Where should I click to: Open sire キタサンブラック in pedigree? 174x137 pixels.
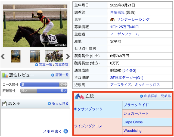[x=88, y=109]
